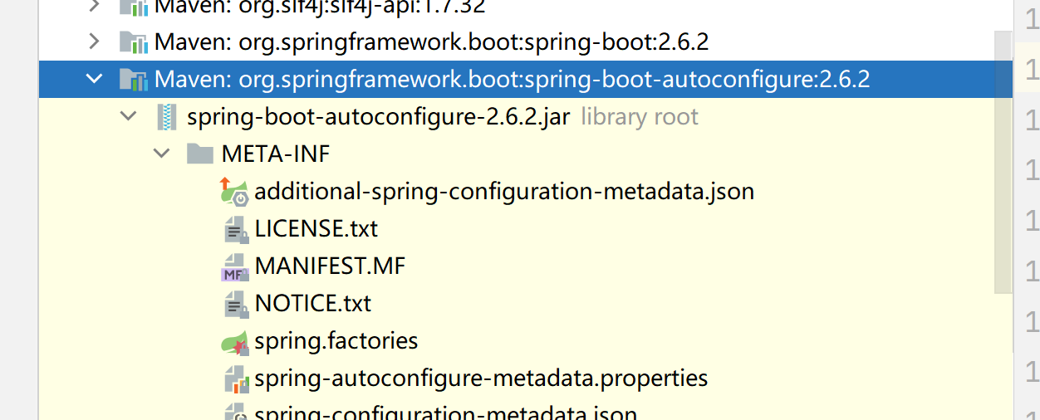Click the spring-autoconfigure-metadata.properties file icon
The height and width of the screenshot is (420, 1040).
tap(236, 379)
